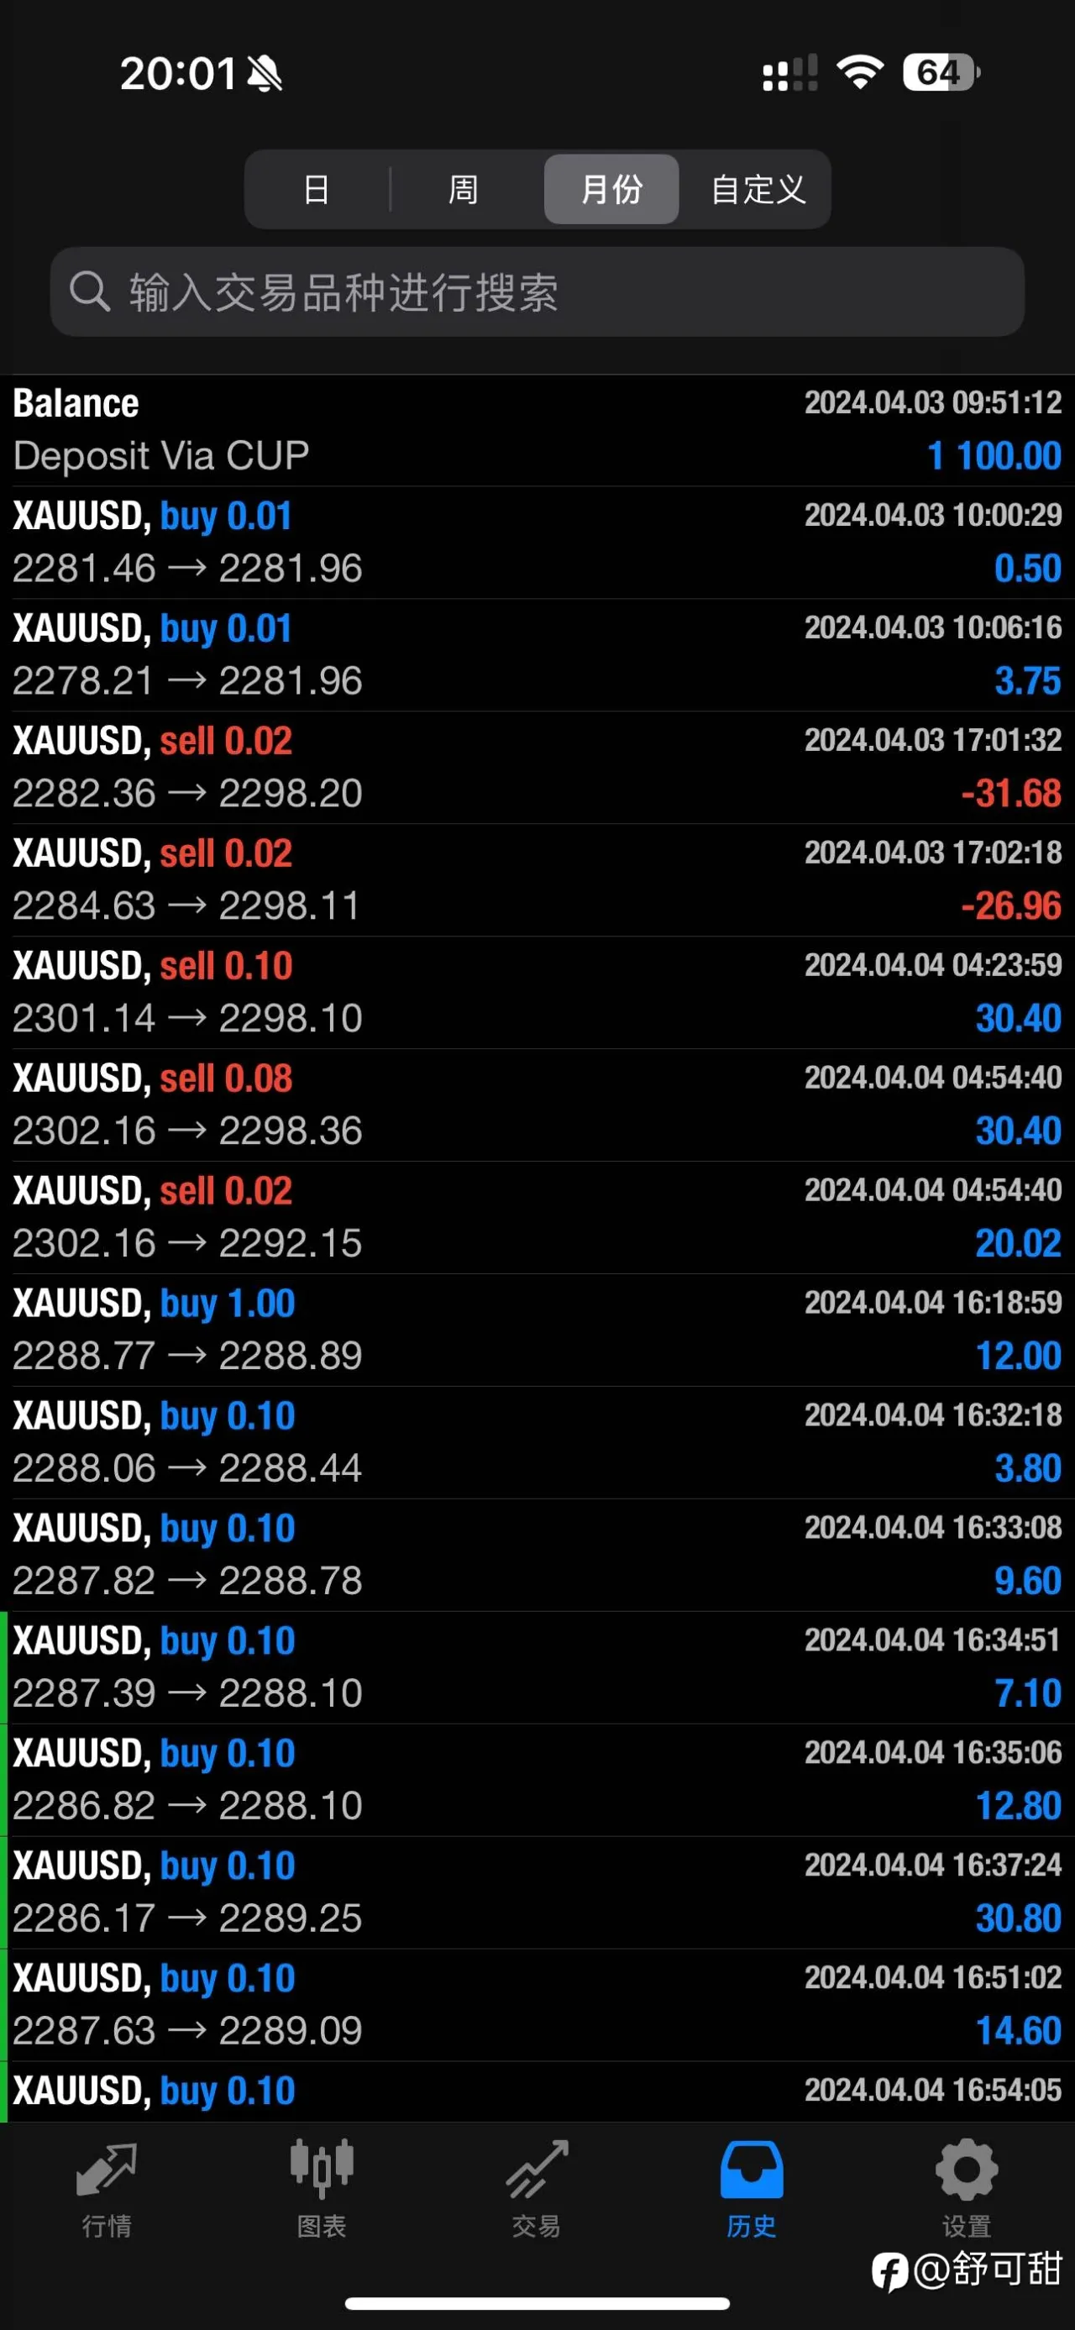This screenshot has height=2330, width=1075.
Task: Tap the cellular signal bars icon
Action: 790,72
